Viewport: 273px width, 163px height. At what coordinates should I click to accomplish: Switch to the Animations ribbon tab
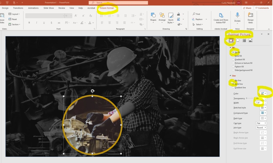[33, 8]
